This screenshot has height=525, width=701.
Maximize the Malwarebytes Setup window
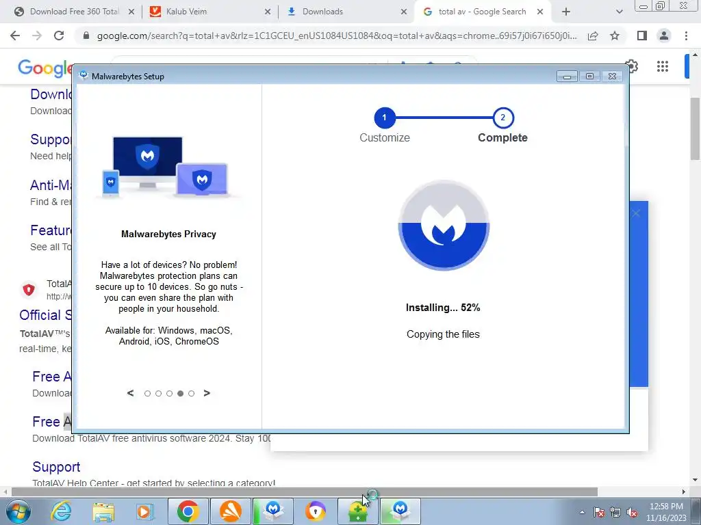589,77
